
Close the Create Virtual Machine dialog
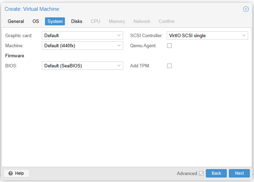pos(246,9)
